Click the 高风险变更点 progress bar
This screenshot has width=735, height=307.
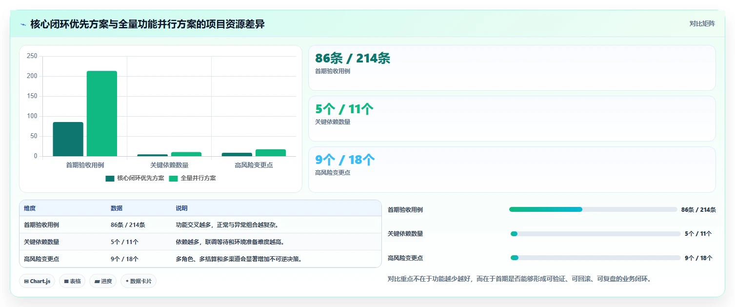pos(595,258)
